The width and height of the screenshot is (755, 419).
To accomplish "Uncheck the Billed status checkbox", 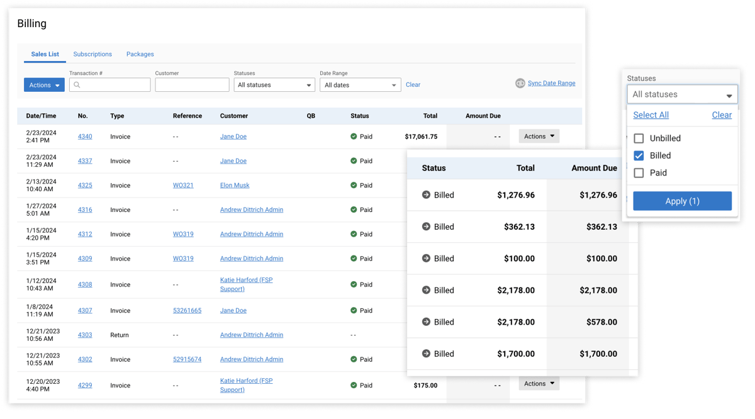I will (639, 155).
